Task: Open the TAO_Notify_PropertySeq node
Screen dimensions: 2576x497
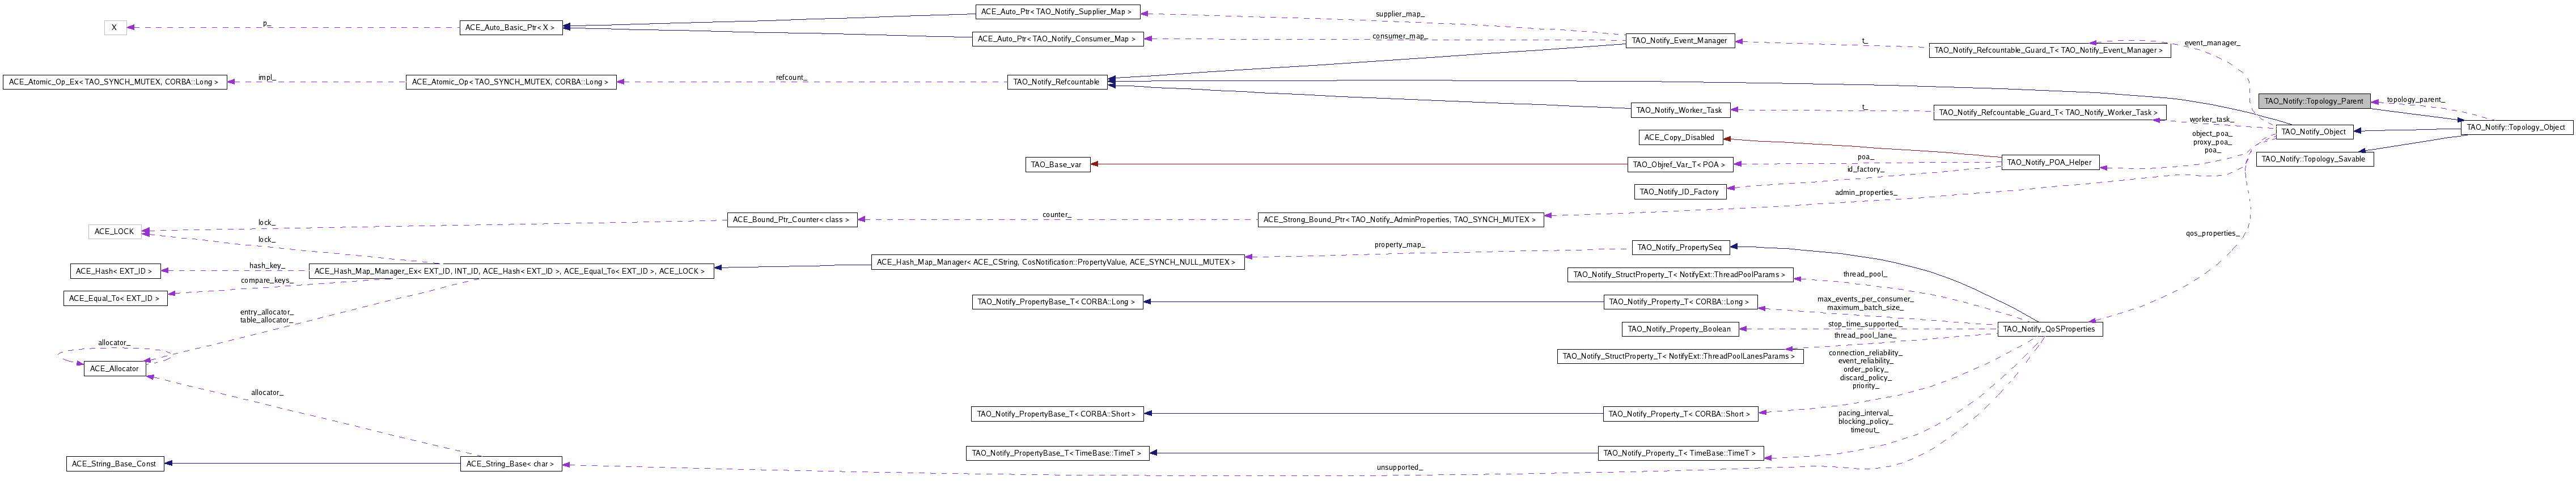Action: coord(1680,248)
